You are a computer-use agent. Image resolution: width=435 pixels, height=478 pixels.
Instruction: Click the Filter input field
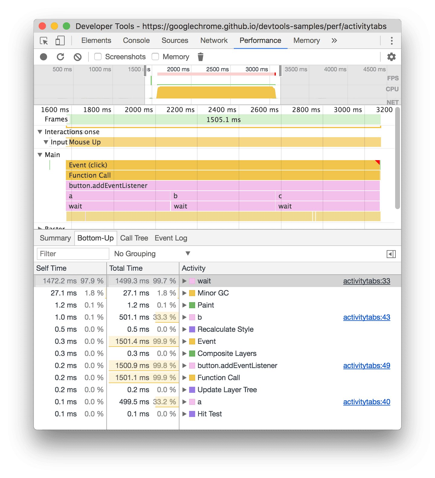(73, 254)
